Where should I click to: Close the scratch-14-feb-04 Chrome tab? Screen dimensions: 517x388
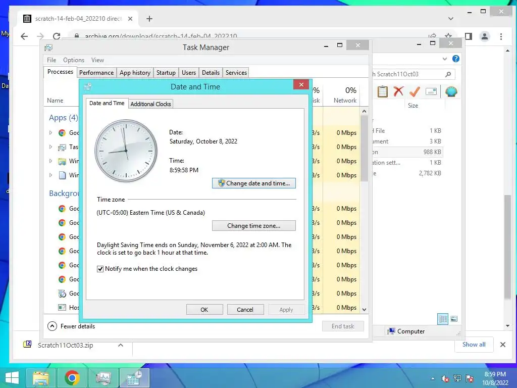(x=130, y=19)
